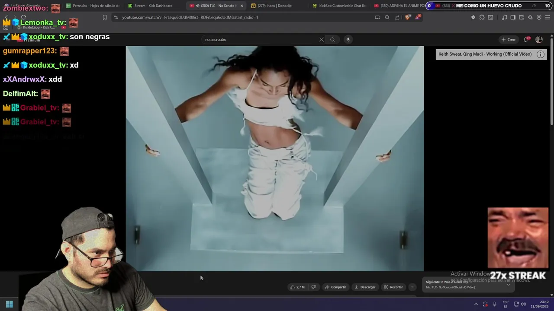This screenshot has height=311, width=554.
Task: Click the playing video frame
Action: pyautogui.click(x=275, y=159)
